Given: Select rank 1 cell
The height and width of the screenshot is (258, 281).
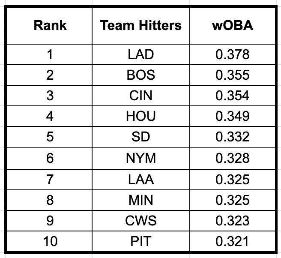Looking at the screenshot, I should 50,54.
